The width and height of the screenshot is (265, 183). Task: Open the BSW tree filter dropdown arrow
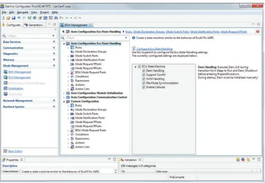[126, 38]
